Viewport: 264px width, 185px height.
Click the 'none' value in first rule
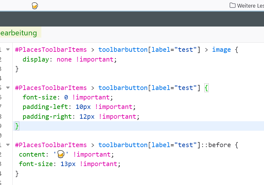[x=64, y=59]
